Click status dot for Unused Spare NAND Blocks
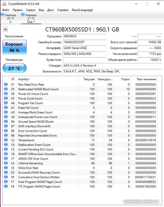 point(6,121)
